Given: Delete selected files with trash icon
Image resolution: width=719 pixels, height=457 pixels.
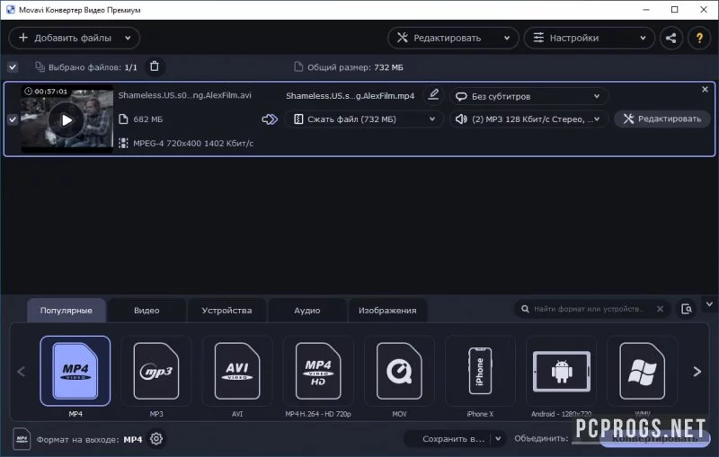Looking at the screenshot, I should [x=155, y=66].
